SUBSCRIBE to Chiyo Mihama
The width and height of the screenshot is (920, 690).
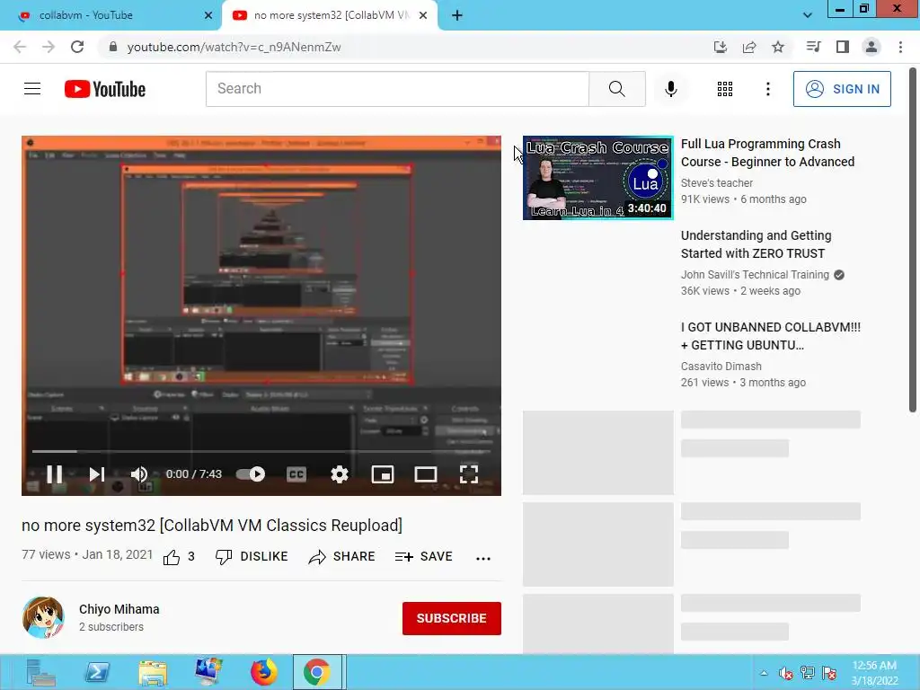tap(451, 618)
